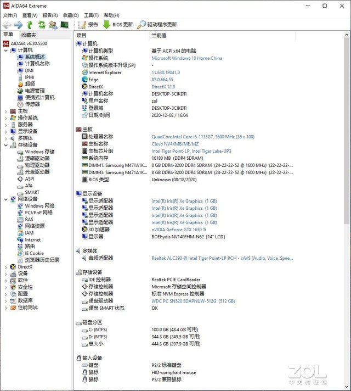Expand the 服务器 tree node
Image resolution: width=351 pixels, height=391 pixels.
point(5,125)
